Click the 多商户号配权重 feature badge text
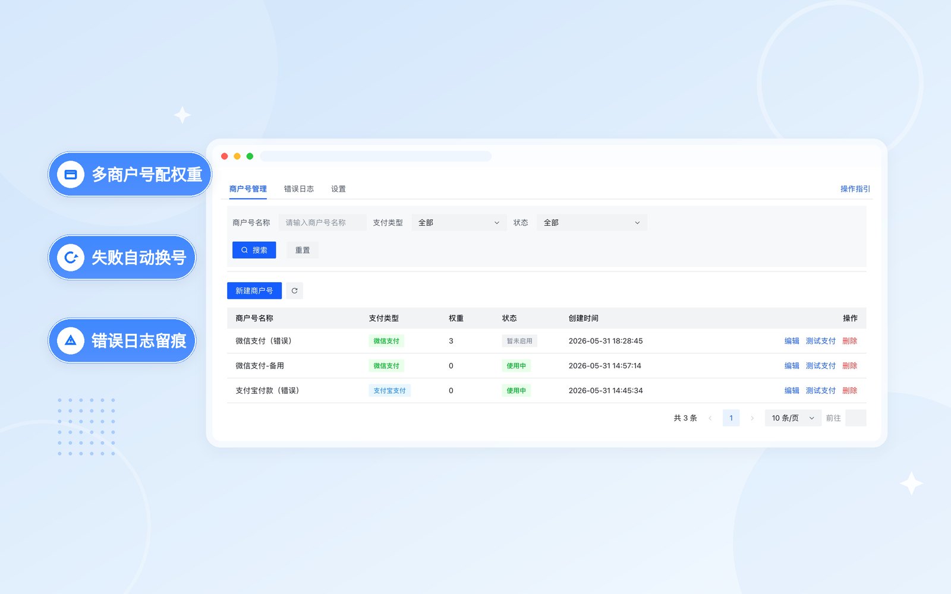This screenshot has height=594, width=951. coord(147,175)
